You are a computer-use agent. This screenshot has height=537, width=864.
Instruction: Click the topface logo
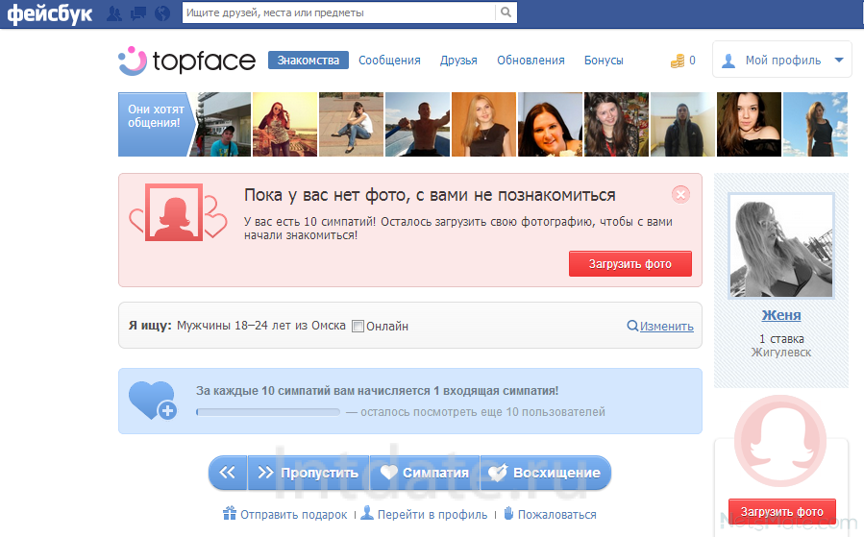pos(186,61)
